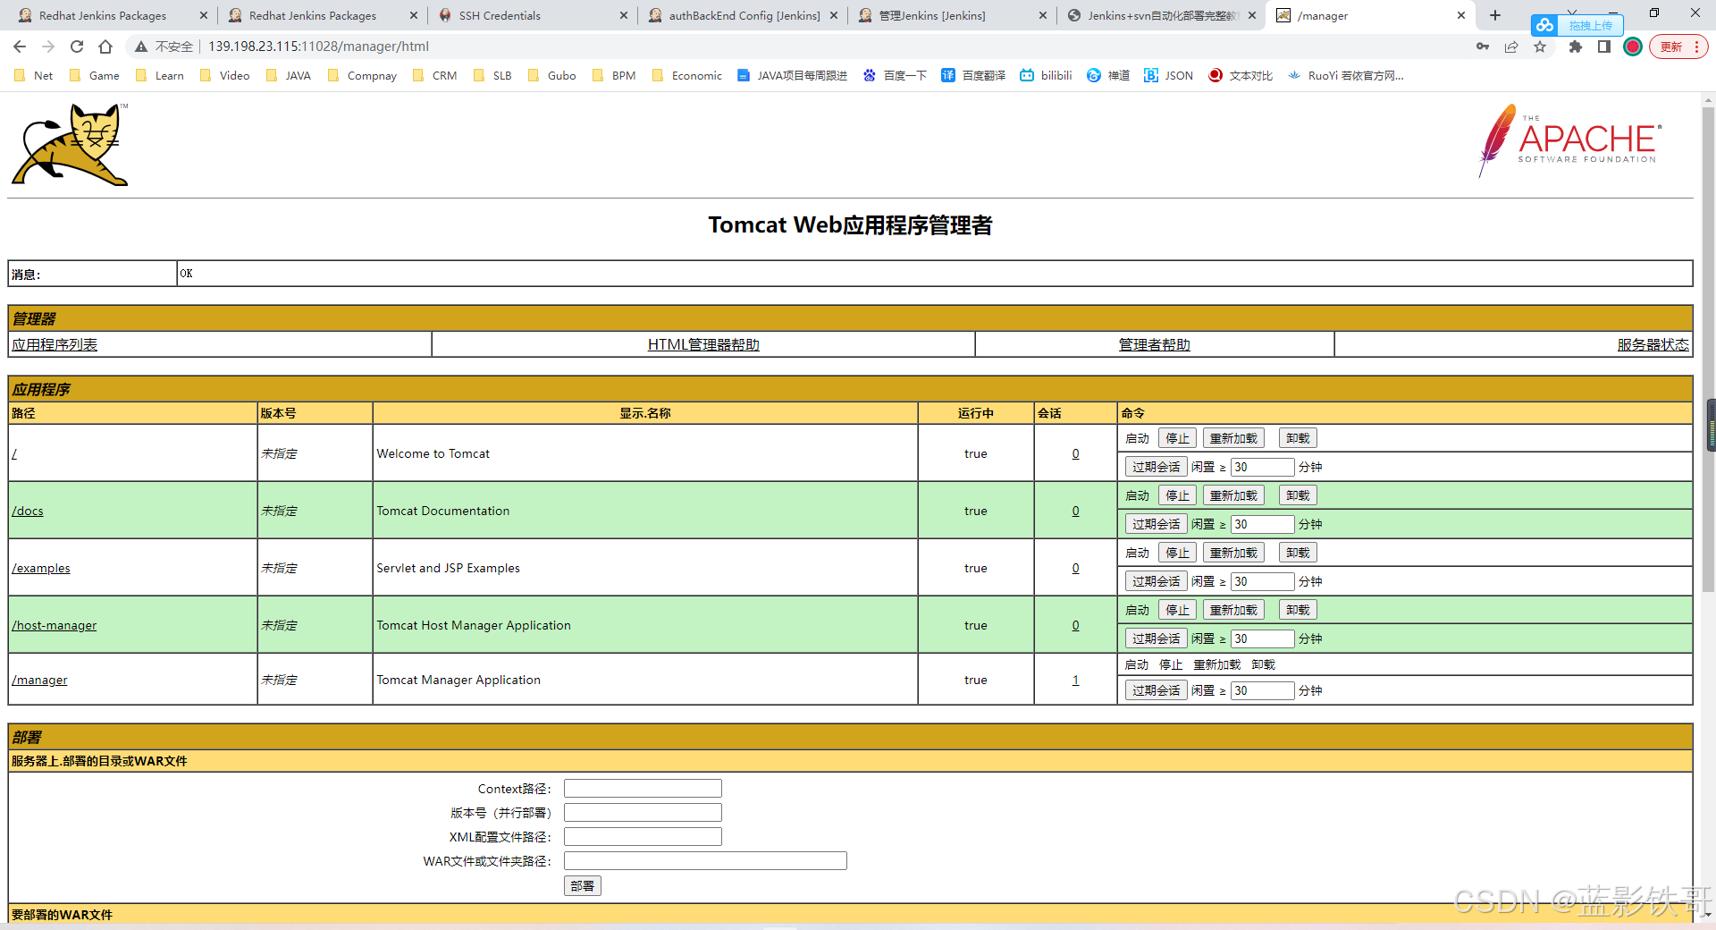Screen dimensions: 1716x930
Task: Click the browser profile avatar icon
Action: coord(1633,46)
